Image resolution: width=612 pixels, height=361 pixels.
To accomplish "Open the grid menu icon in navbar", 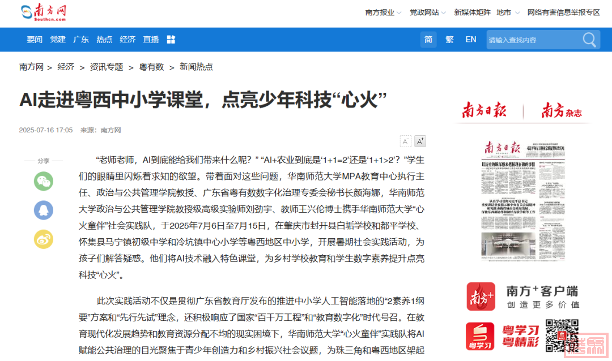I will pos(171,40).
